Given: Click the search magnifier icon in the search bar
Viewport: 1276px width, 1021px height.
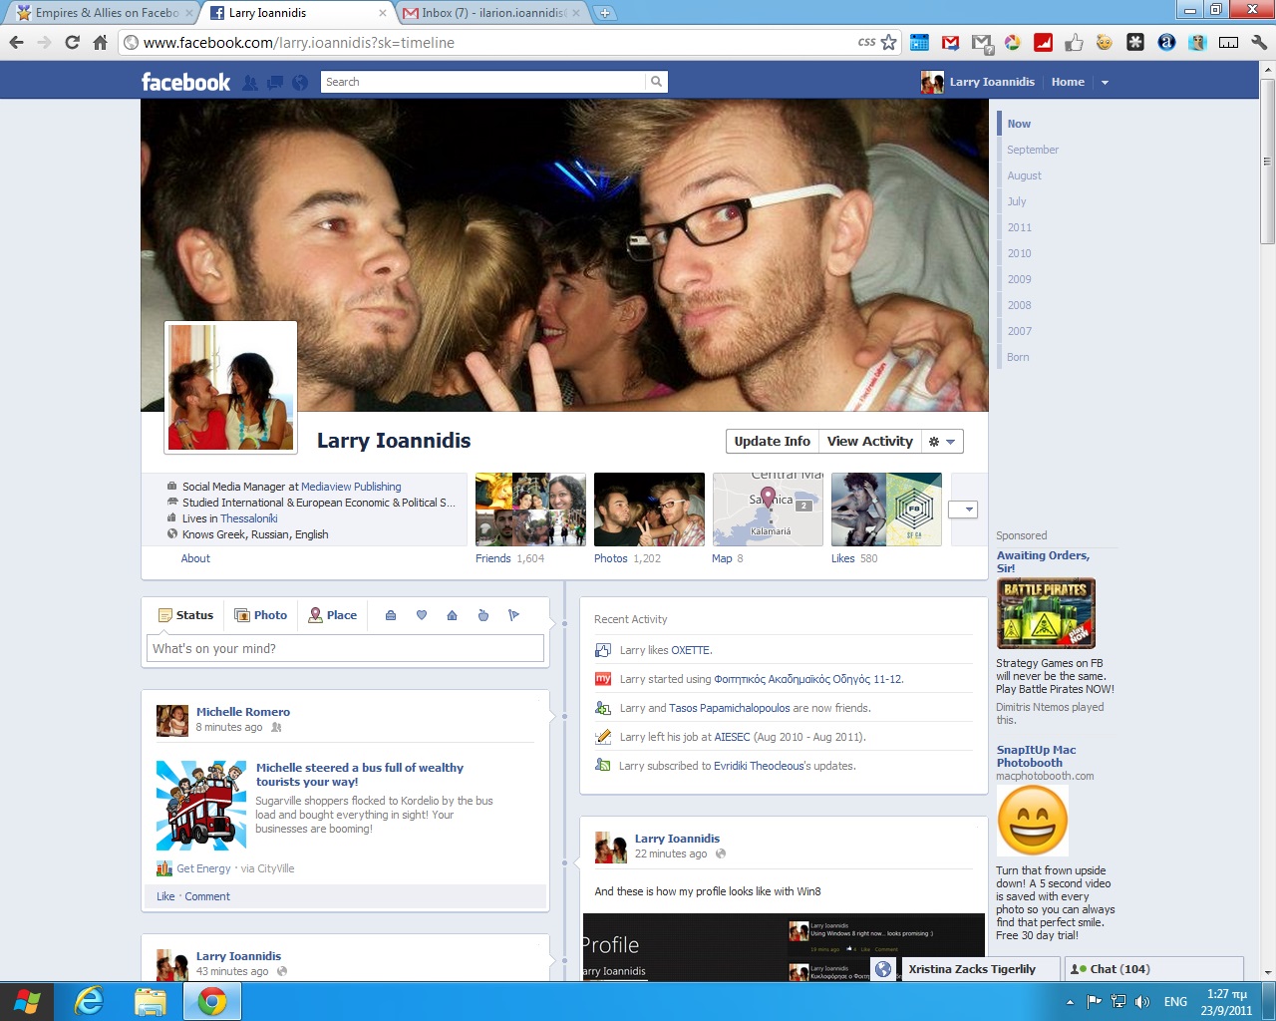Looking at the screenshot, I should pos(656,81).
